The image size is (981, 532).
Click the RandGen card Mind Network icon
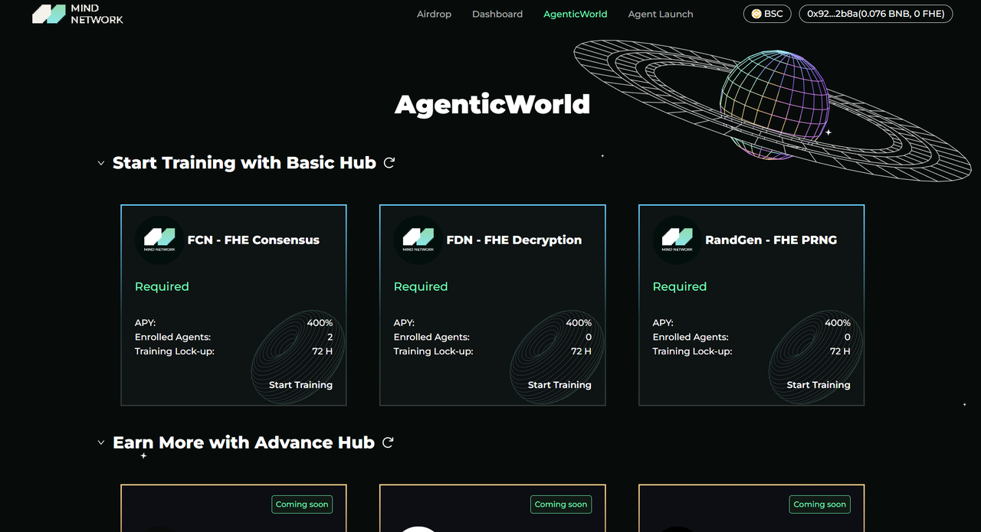(678, 240)
